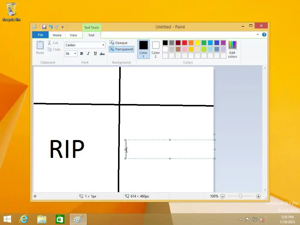This screenshot has height=225, width=300.
Task: Zoom in with the plus button
Action: [258, 196]
